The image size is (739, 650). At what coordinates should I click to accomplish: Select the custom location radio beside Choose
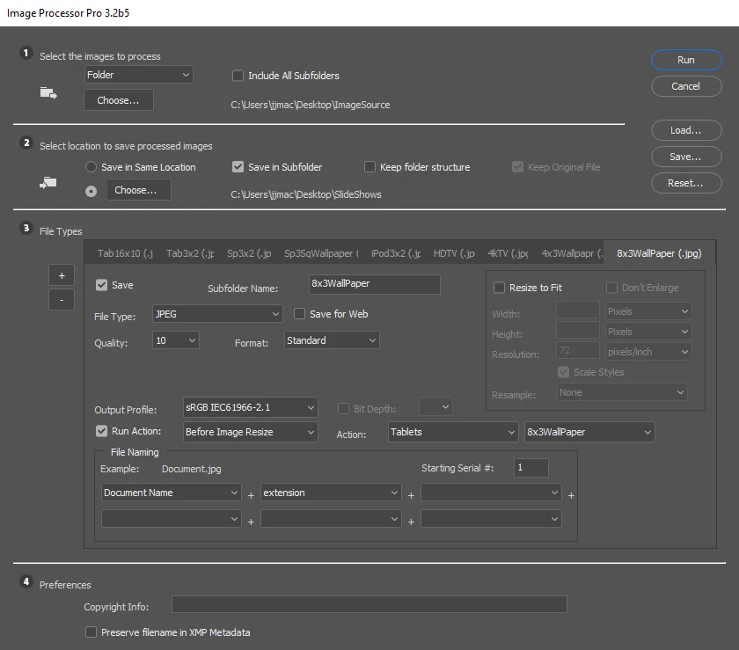coord(91,191)
